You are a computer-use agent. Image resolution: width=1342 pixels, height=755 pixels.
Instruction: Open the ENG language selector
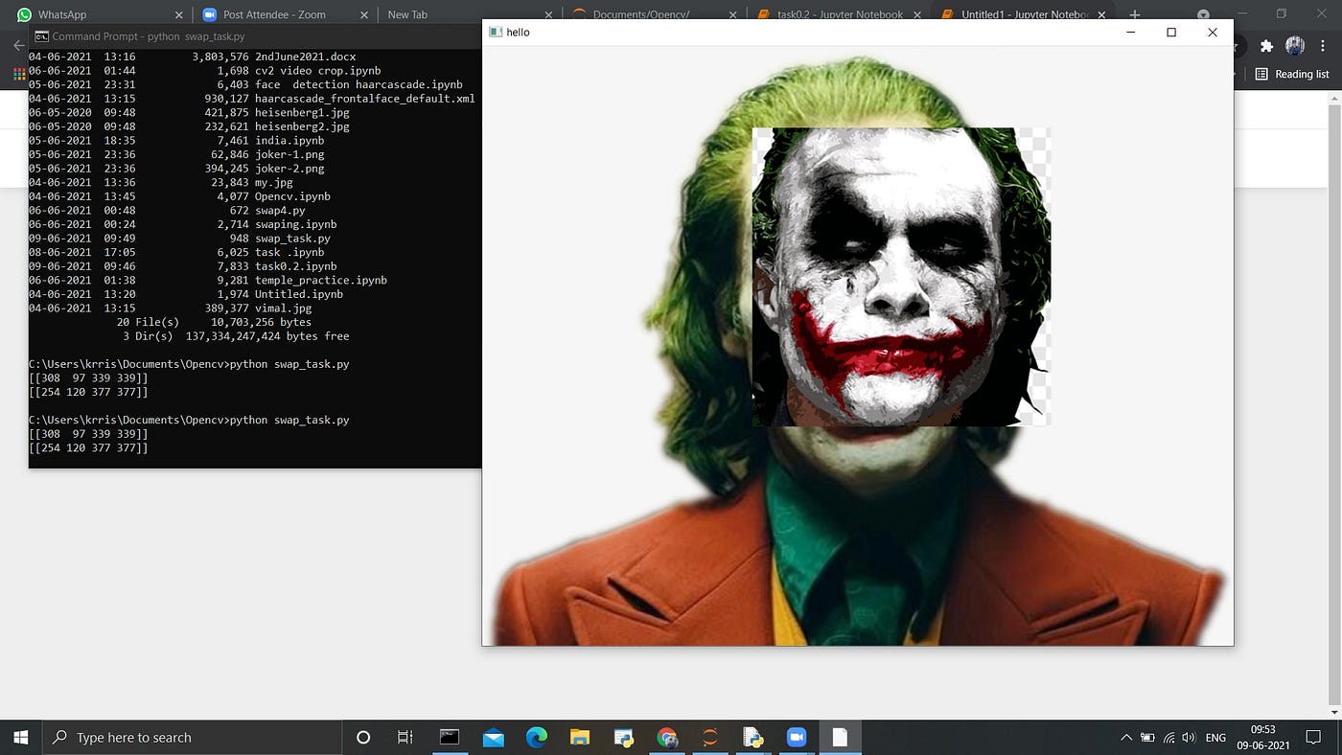1215,738
